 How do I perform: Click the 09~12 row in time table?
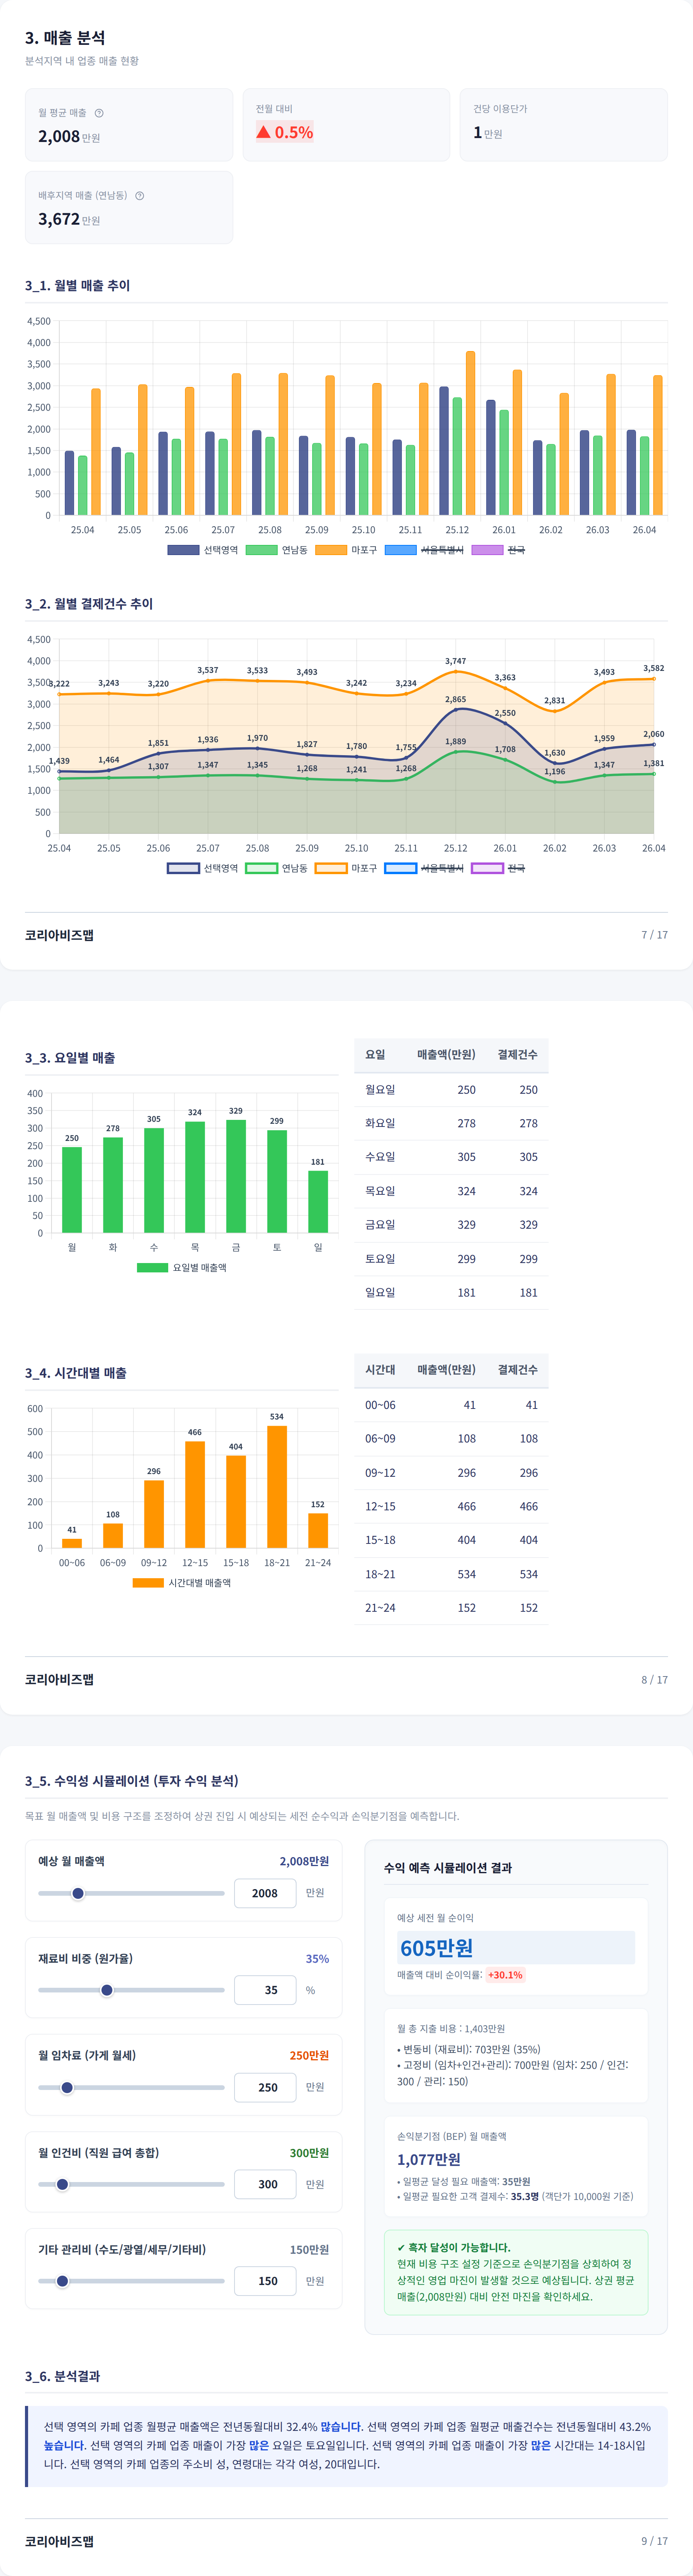[x=451, y=1473]
